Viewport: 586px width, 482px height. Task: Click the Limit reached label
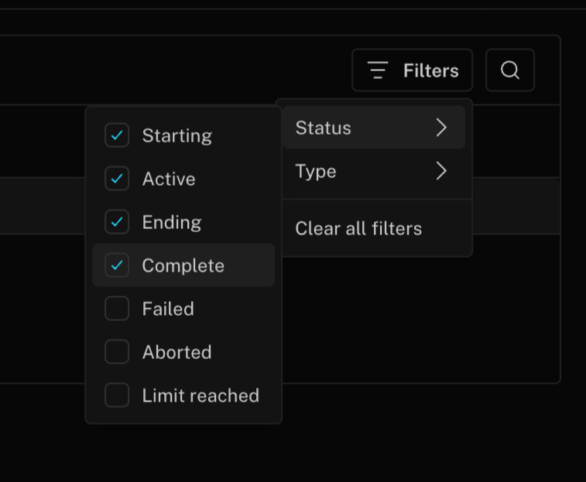pyautogui.click(x=200, y=395)
